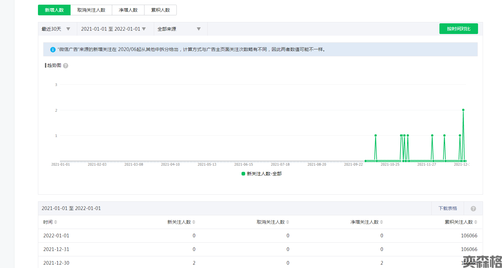Switch to the 净增人数 tab
This screenshot has height=268, width=502.
[128, 10]
